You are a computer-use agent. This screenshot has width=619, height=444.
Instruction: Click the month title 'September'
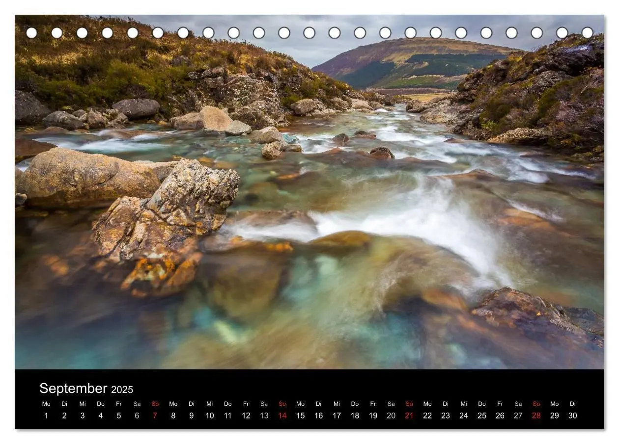pyautogui.click(x=73, y=389)
